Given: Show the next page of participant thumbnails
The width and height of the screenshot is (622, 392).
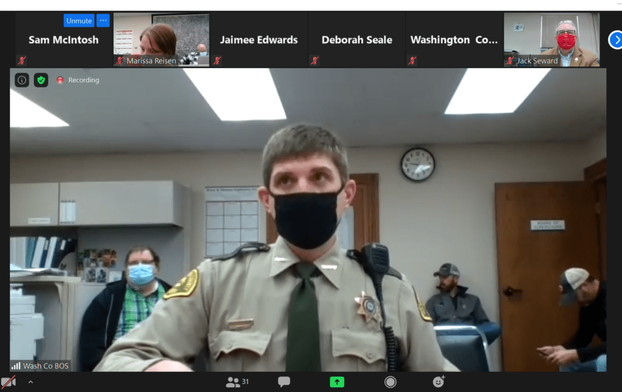Looking at the screenshot, I should click(x=616, y=40).
